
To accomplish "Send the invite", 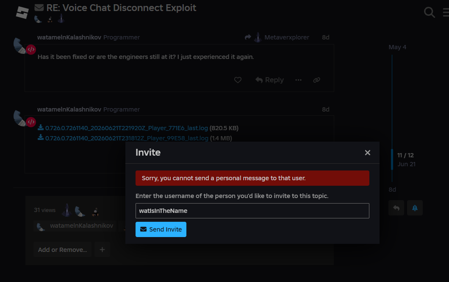I will tap(161, 229).
